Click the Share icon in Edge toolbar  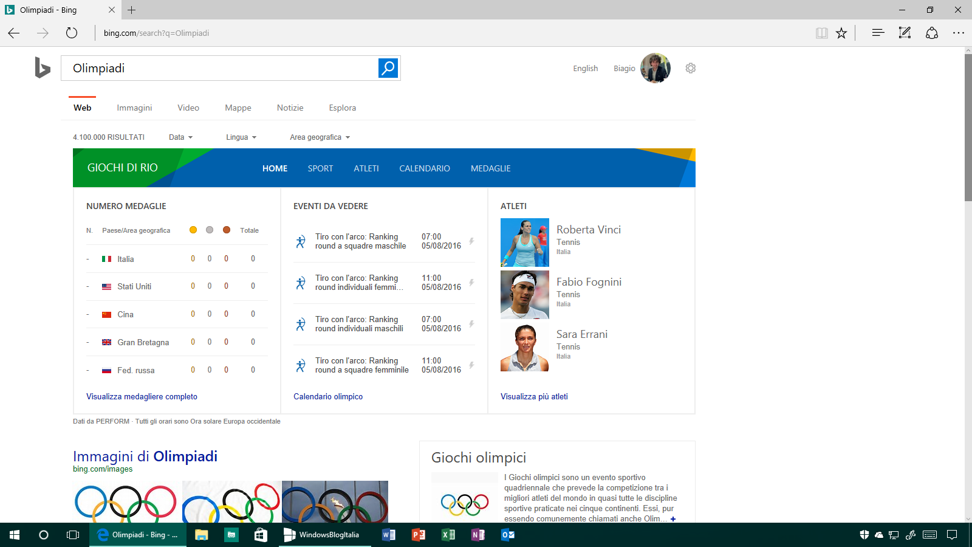[932, 33]
